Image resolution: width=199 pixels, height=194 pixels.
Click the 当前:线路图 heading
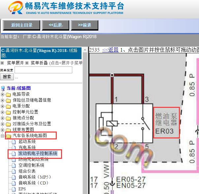pos(18,88)
